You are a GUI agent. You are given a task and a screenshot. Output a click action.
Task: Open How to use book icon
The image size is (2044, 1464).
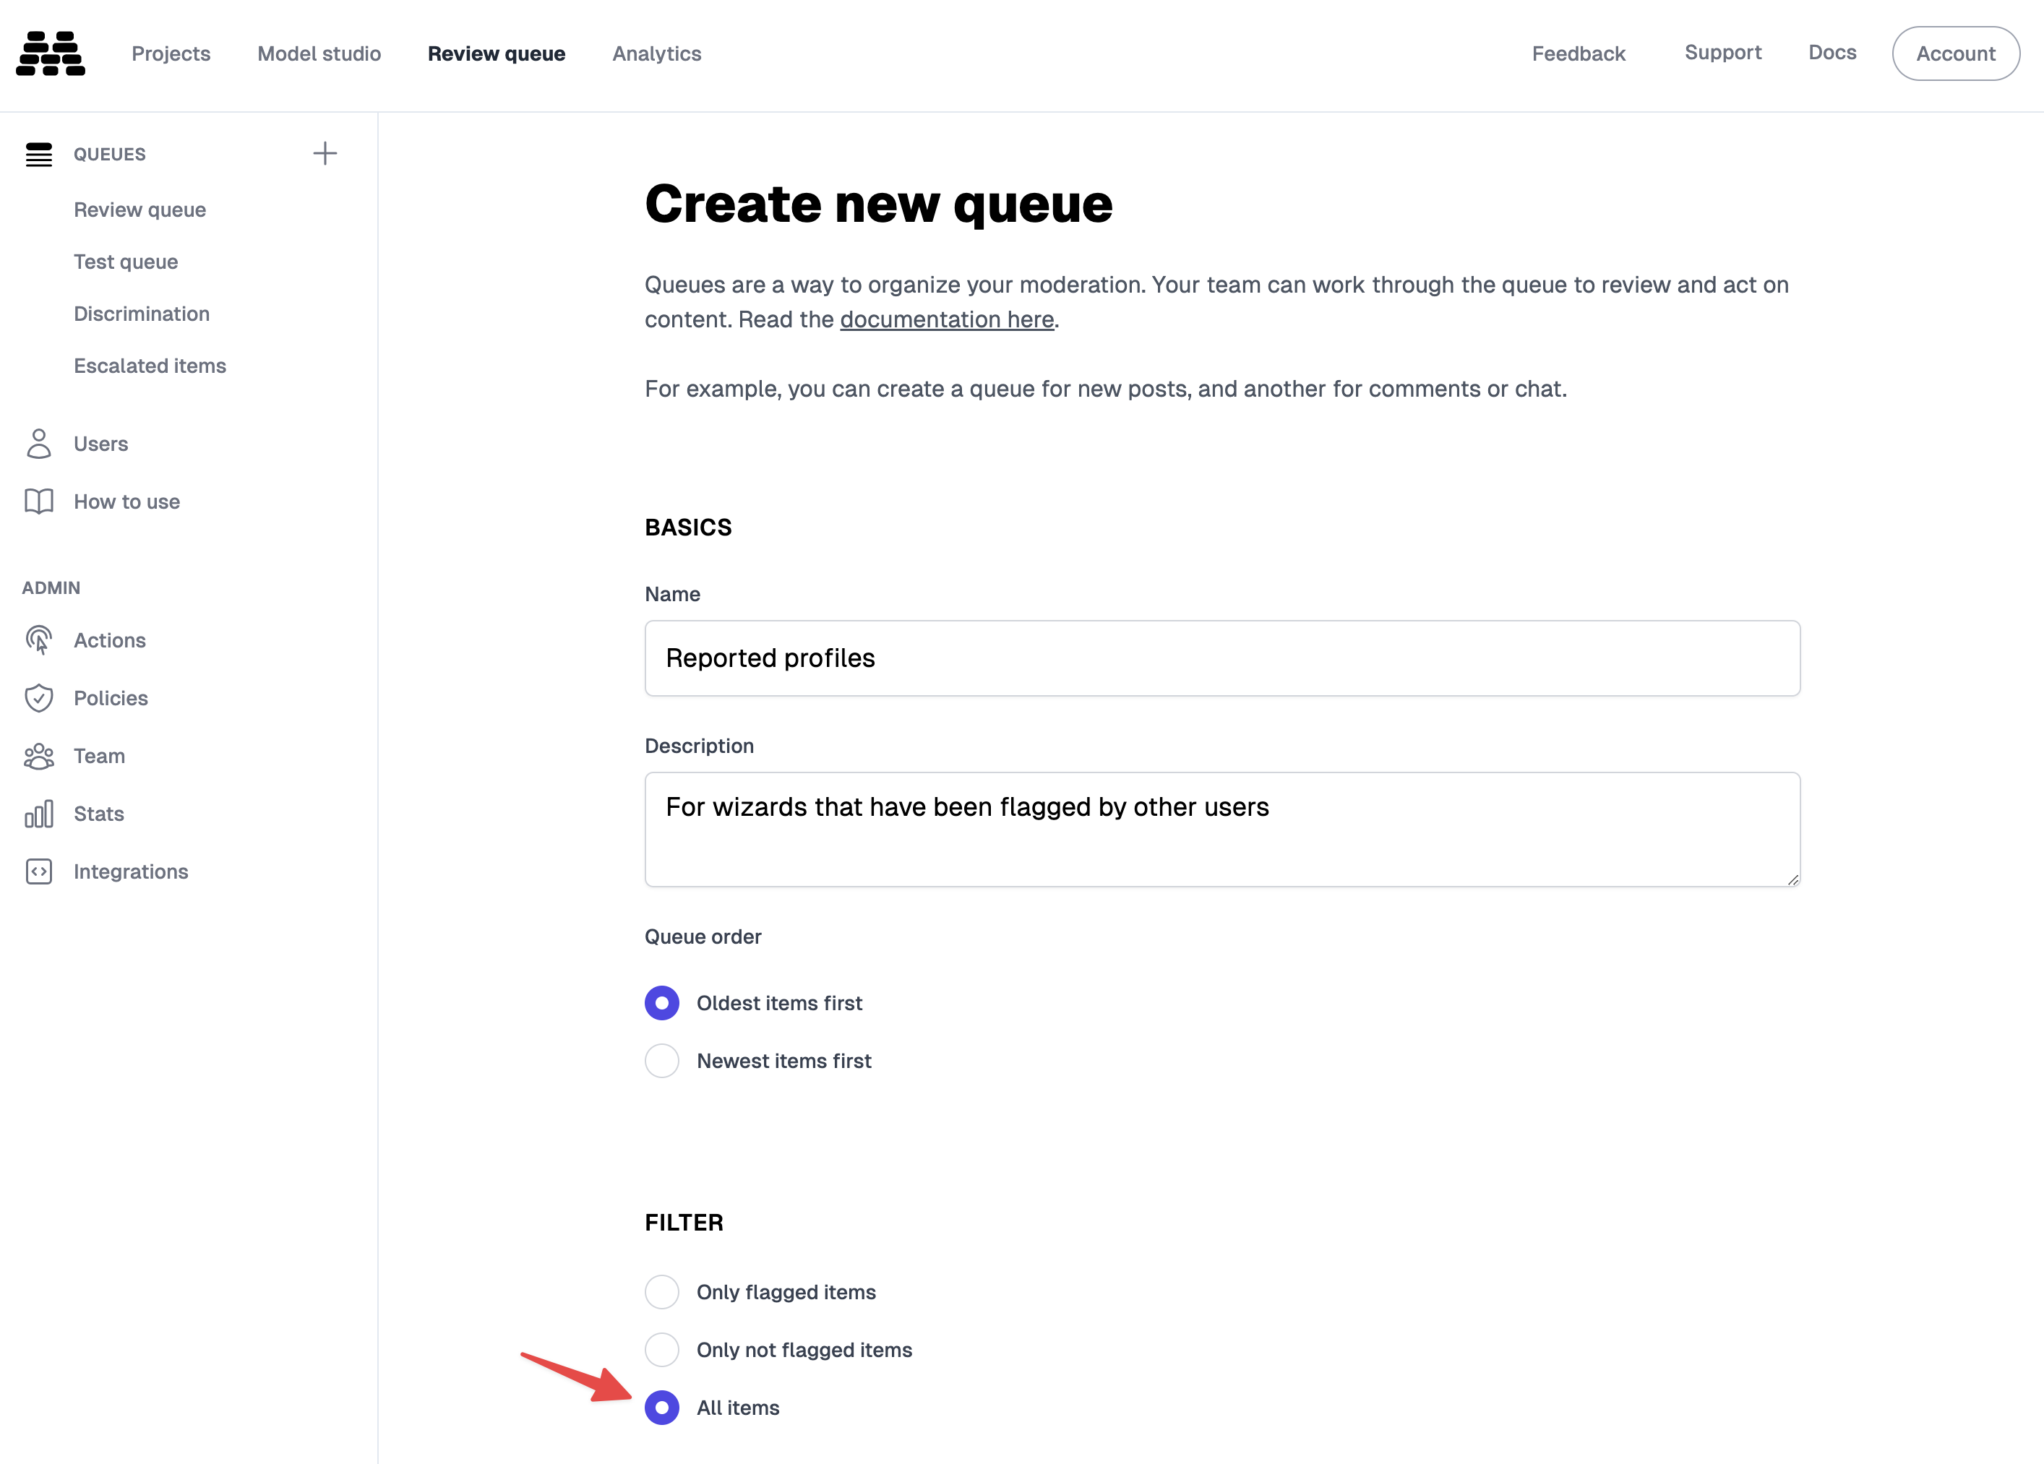point(39,501)
